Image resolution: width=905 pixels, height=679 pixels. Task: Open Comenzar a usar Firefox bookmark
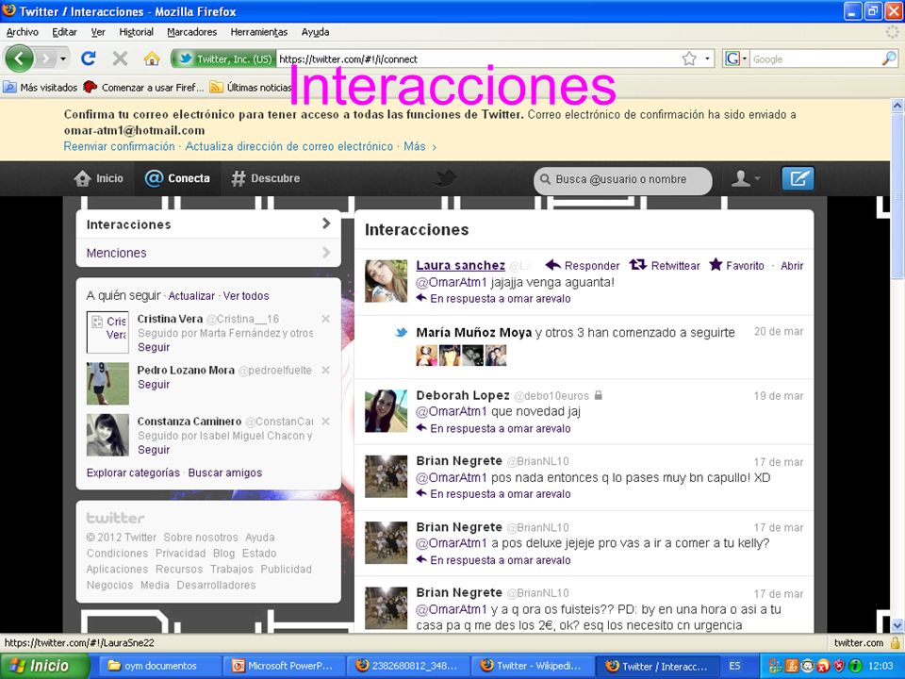click(143, 87)
